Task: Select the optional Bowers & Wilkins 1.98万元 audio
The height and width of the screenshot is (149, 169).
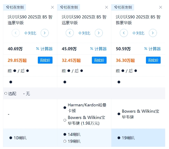Action: coord(65,120)
